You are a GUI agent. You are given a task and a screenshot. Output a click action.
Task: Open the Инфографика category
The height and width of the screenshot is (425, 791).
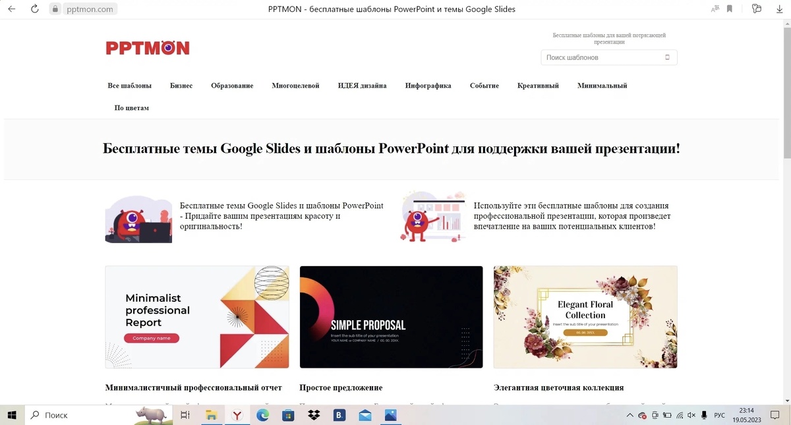tap(428, 86)
